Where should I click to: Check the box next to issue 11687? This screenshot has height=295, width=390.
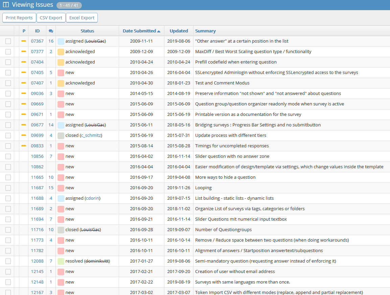tap(8, 188)
